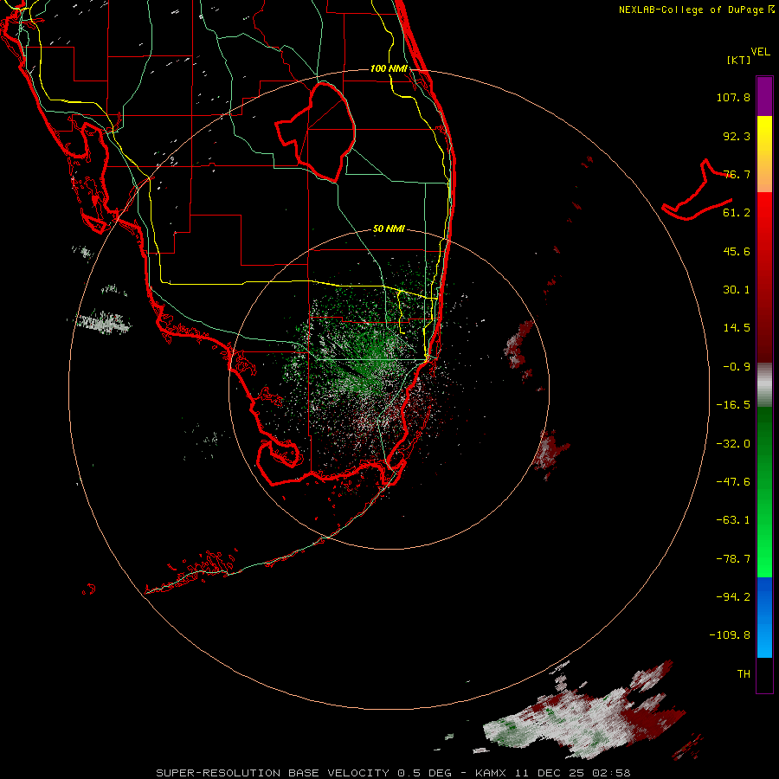Click the 50 NMI range ring label

click(x=389, y=229)
